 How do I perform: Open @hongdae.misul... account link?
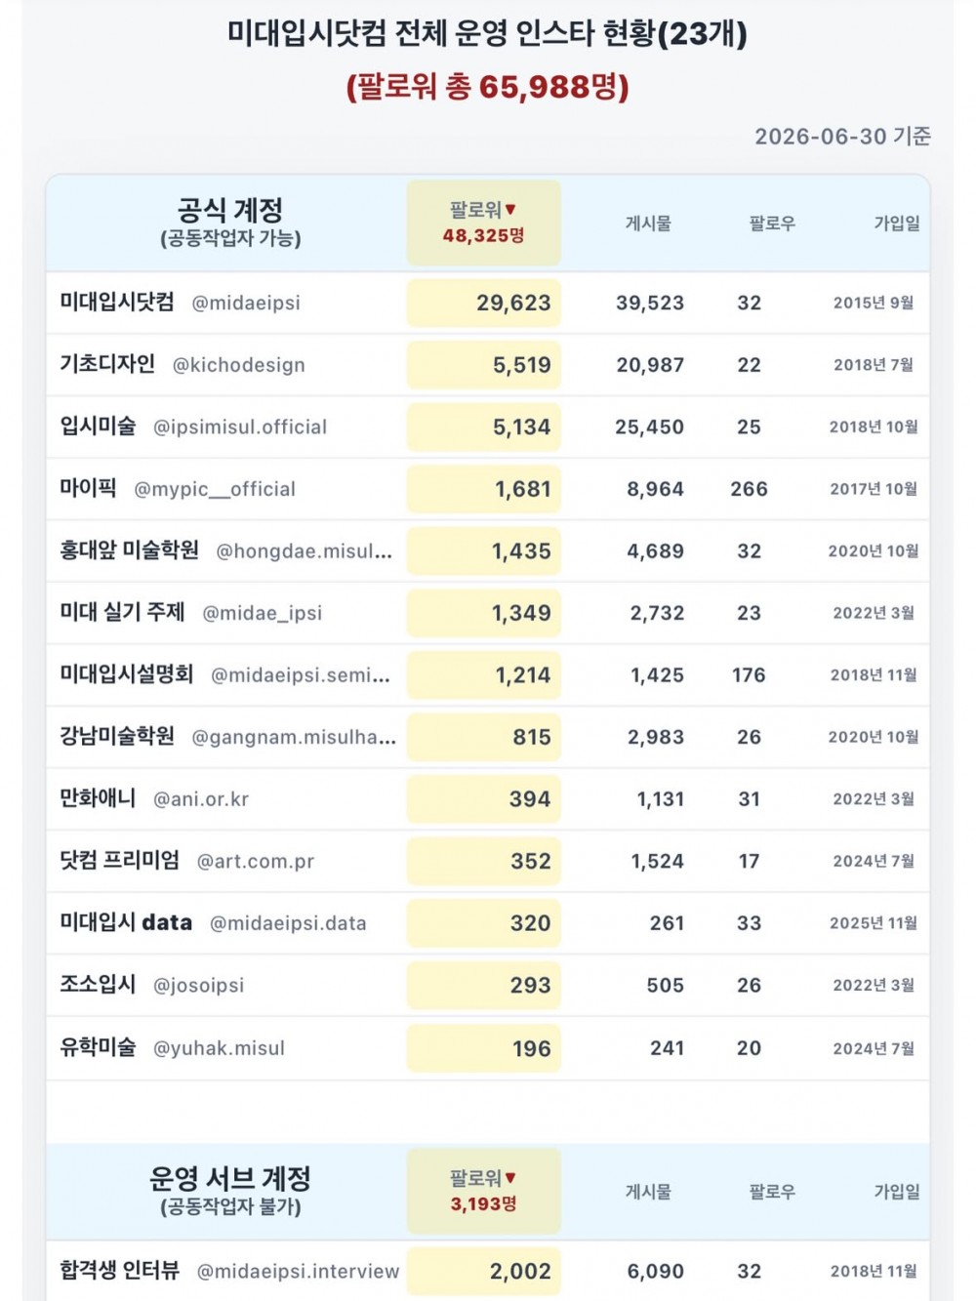(x=305, y=551)
